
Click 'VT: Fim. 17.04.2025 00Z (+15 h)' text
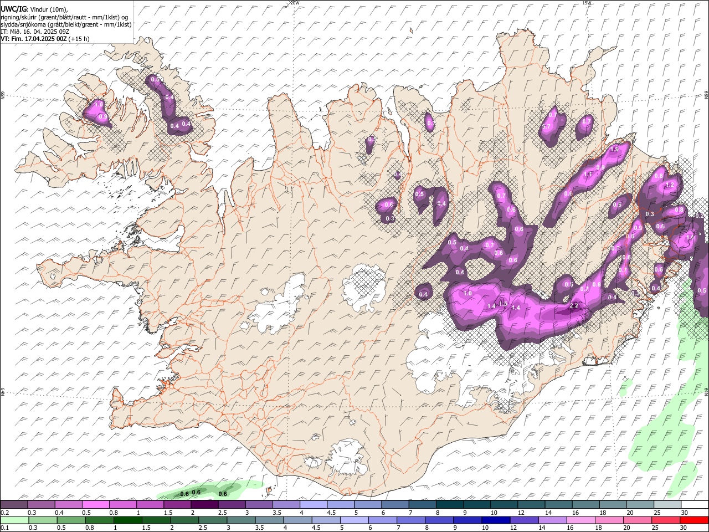point(45,39)
